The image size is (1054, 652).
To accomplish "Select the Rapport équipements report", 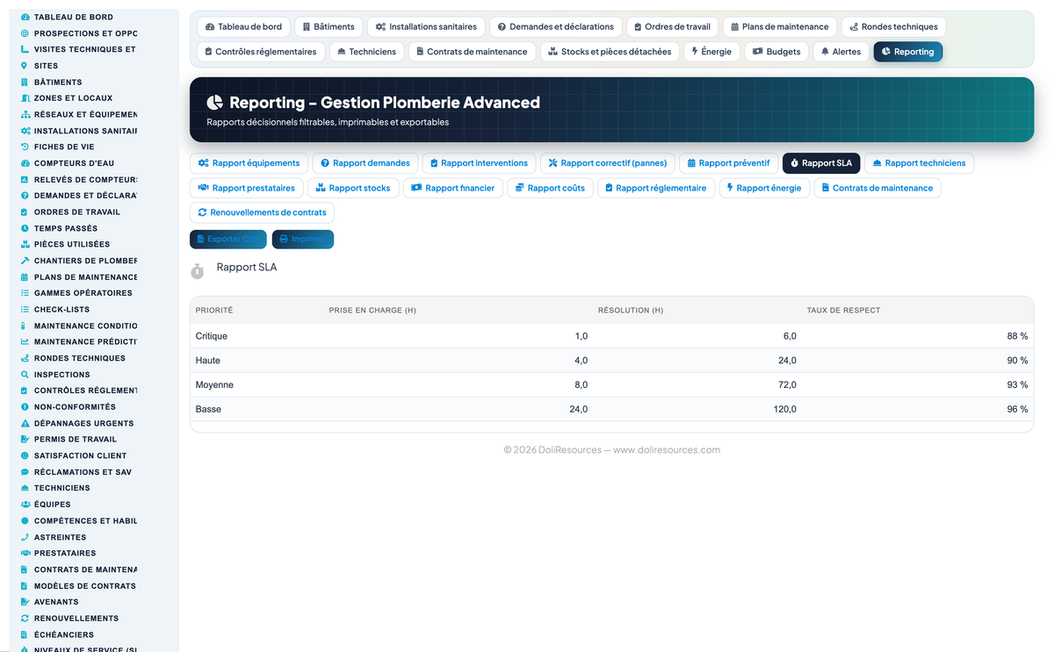I will click(249, 163).
